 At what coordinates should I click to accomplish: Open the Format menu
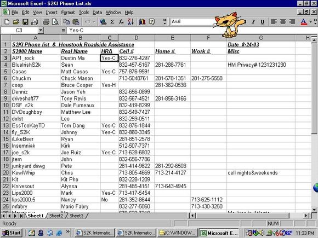pyautogui.click(x=68, y=13)
